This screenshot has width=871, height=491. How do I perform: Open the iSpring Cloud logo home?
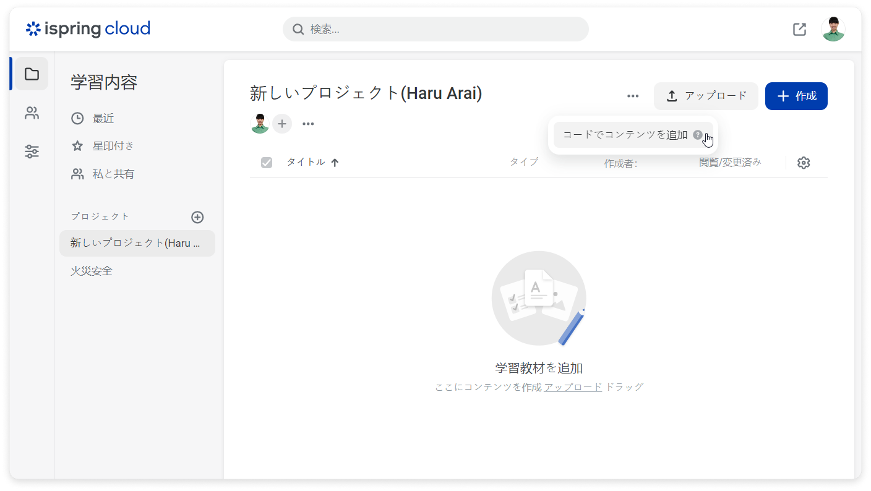[x=88, y=29]
